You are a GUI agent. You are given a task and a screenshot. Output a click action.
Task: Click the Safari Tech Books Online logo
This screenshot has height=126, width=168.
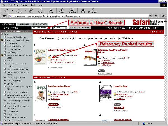[x=148, y=22]
